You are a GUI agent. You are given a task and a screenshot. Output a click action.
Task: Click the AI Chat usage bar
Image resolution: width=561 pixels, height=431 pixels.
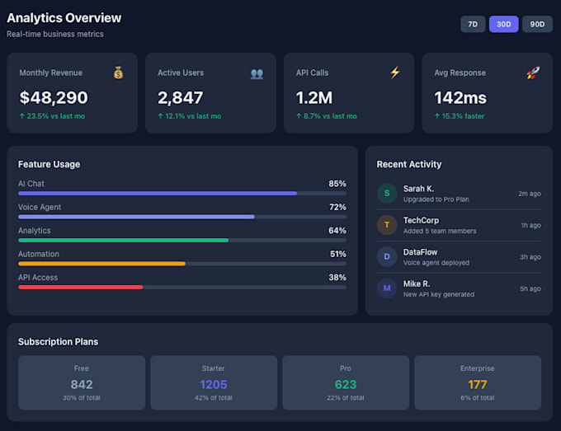click(x=182, y=194)
